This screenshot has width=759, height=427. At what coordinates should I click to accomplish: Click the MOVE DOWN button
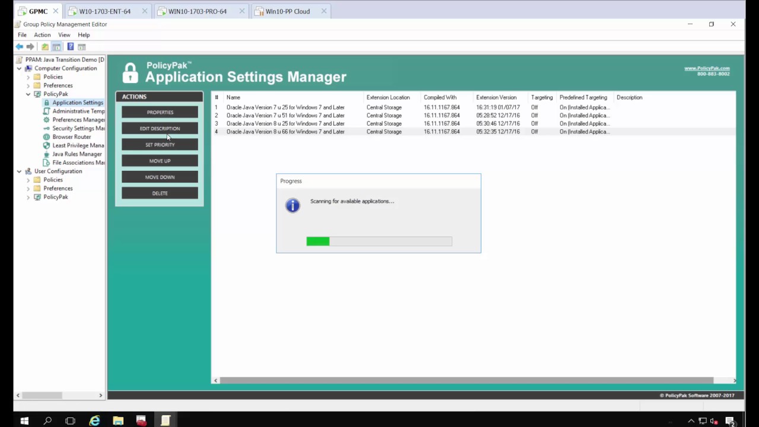point(160,177)
